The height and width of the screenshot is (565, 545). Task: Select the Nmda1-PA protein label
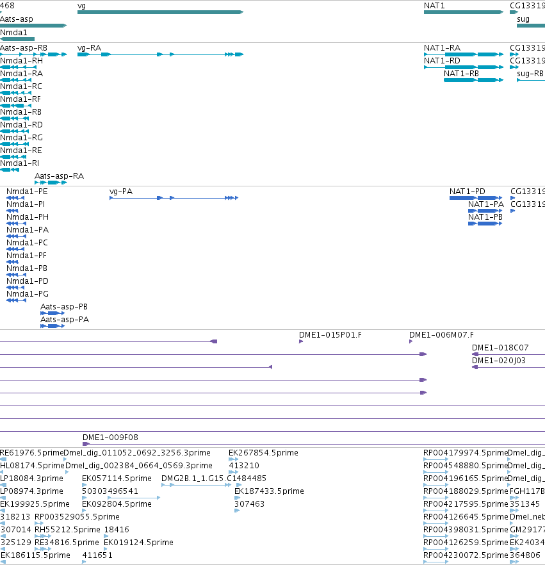coord(28,230)
